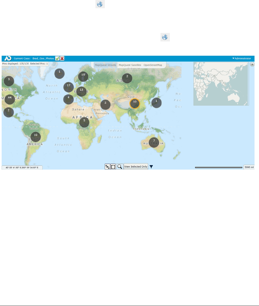Select the highlighted 10 cluster over China

coord(135,103)
